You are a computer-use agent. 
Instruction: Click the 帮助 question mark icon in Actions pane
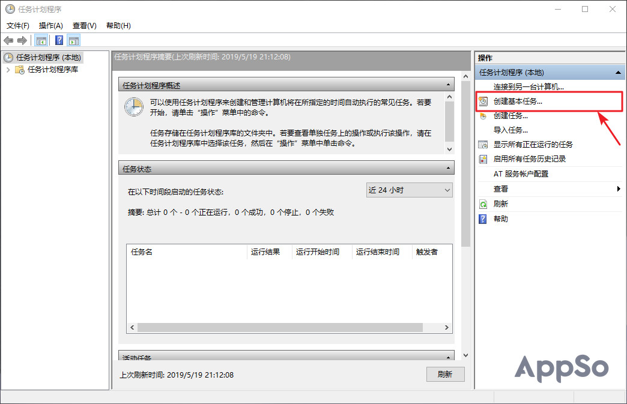pyautogui.click(x=483, y=219)
